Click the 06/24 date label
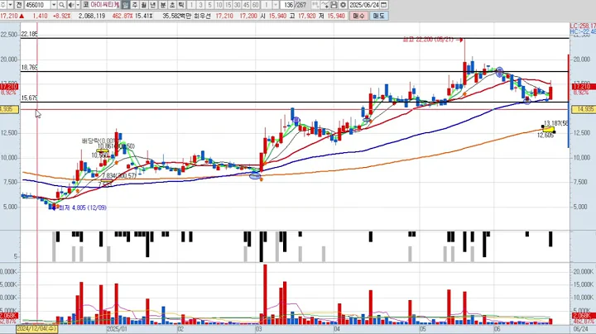Screen dimensions: 596x334 [x=580, y=329]
